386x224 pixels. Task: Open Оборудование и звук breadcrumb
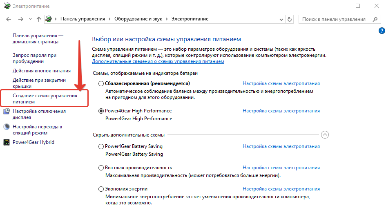[x=138, y=19]
